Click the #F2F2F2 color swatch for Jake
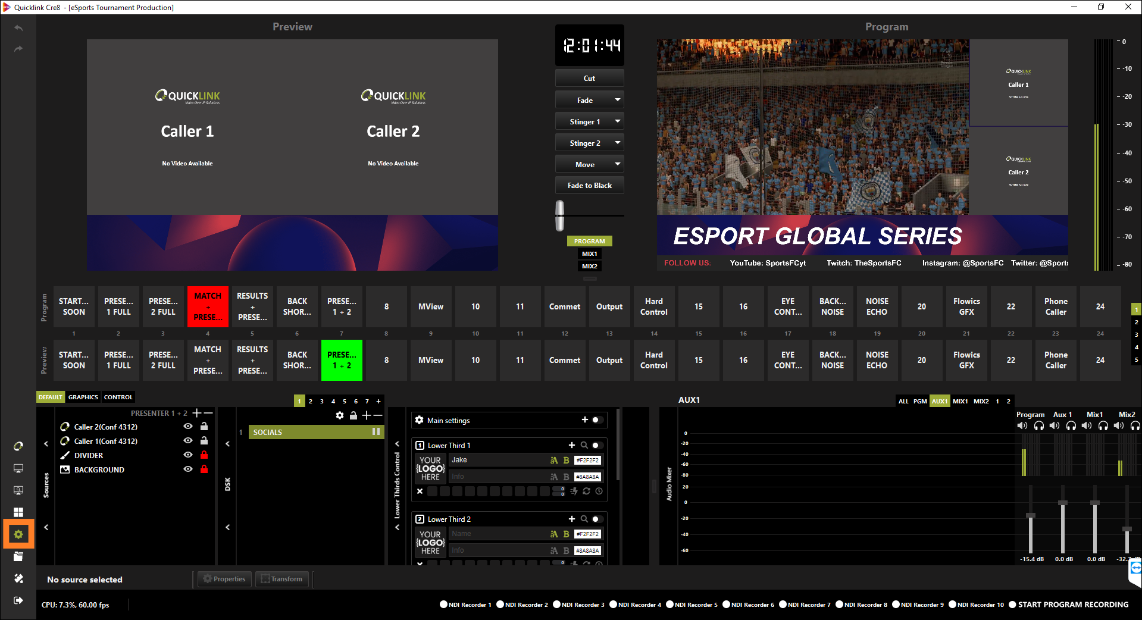 coord(587,460)
